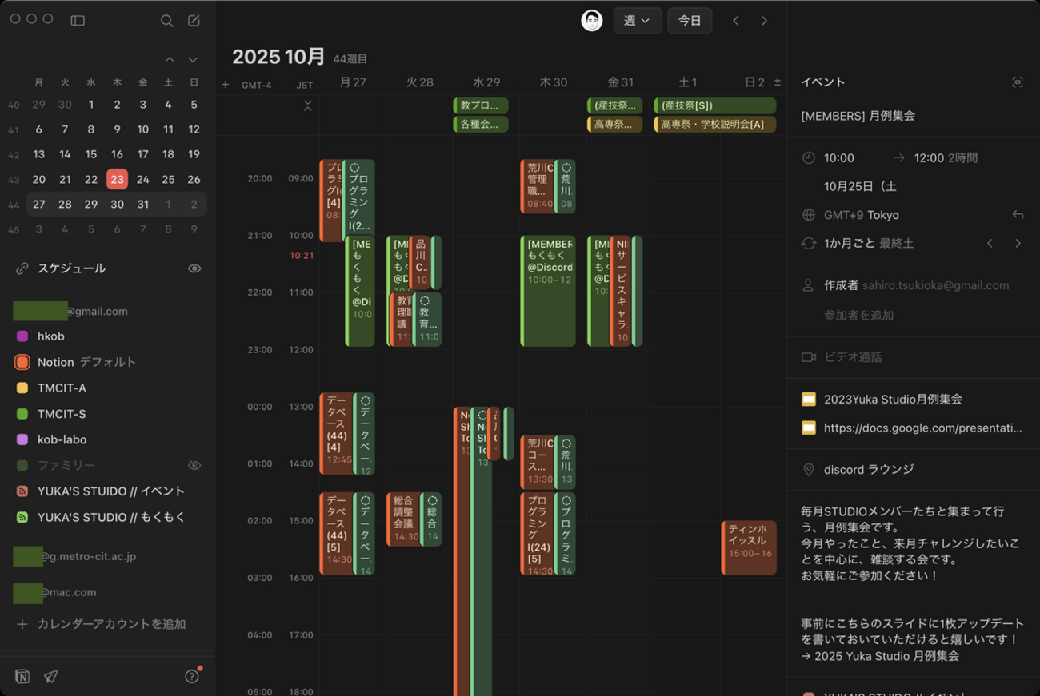
Task: Select the 月 27 day header
Action: [353, 82]
